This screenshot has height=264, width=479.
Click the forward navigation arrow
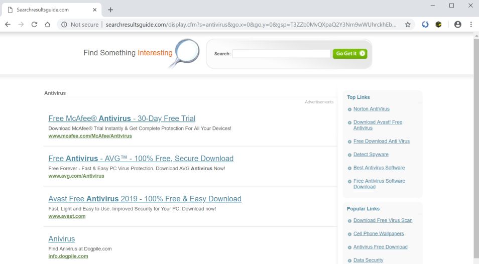[21, 25]
